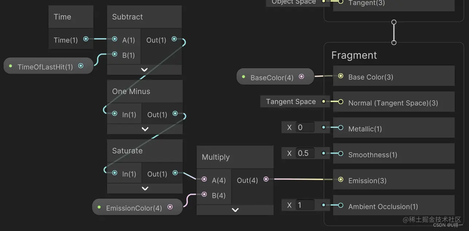Click the Out(1) port on One Minus node

pos(175,113)
